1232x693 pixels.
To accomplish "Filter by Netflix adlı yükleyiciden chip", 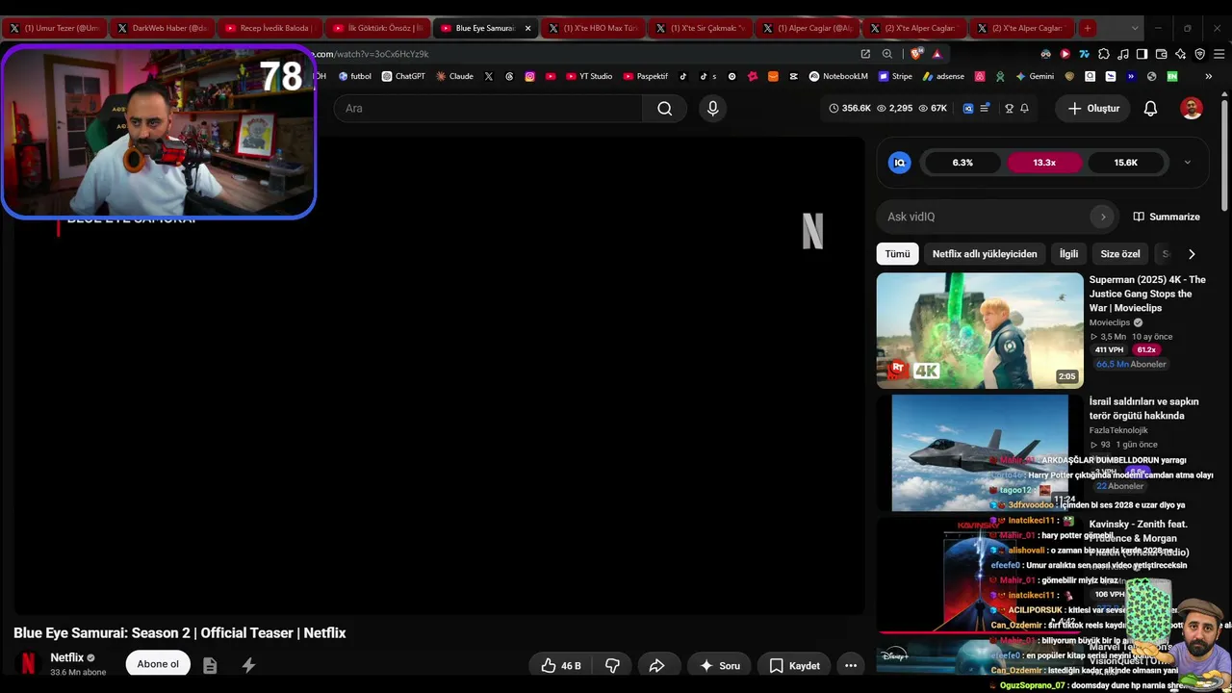I will (x=985, y=254).
